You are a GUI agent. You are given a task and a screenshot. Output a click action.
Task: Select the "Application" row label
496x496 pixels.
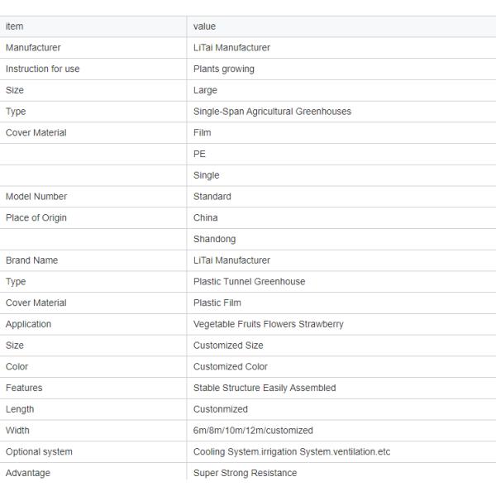[x=28, y=324]
